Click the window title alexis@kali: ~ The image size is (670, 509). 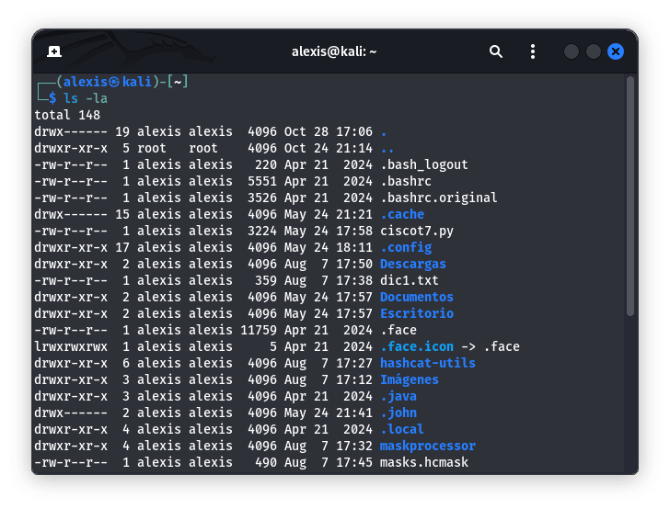pos(334,51)
